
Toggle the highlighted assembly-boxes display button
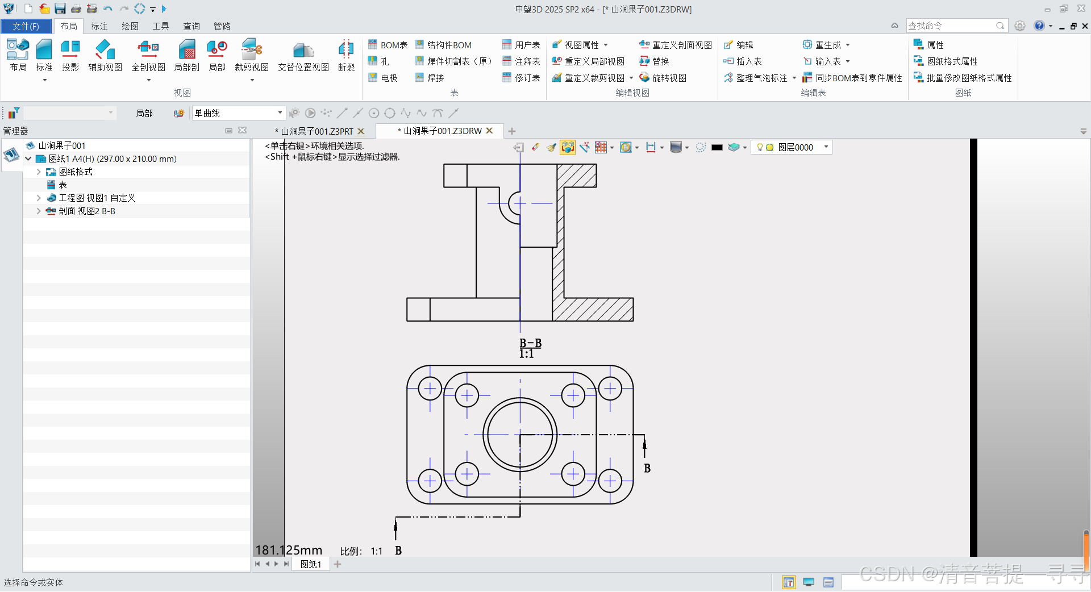pyautogui.click(x=568, y=147)
